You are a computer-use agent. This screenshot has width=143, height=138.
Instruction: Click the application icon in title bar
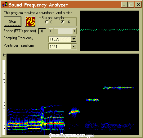tap(5, 4)
